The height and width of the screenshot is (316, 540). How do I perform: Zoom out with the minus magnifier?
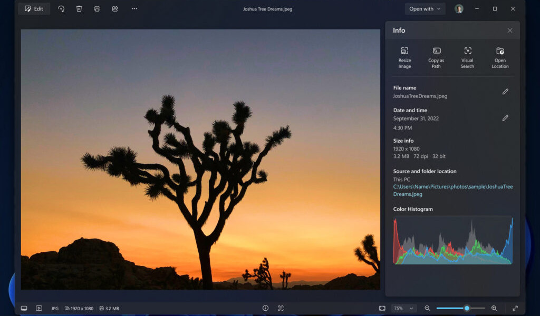point(427,308)
